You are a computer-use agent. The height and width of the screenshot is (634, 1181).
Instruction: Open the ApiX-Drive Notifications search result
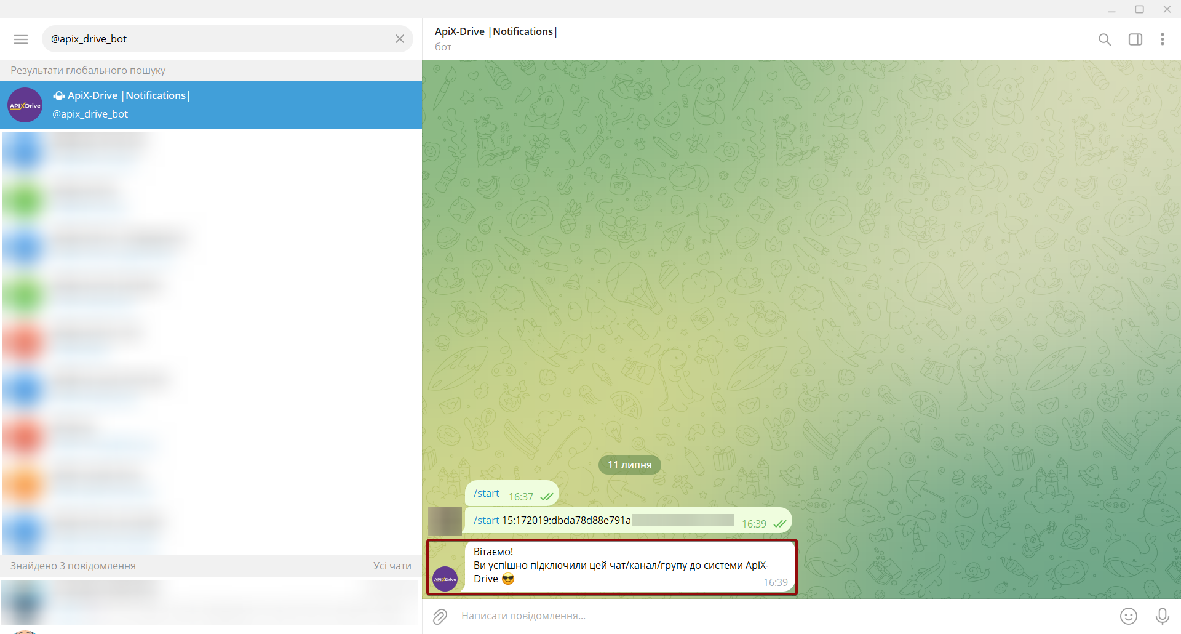(211, 105)
